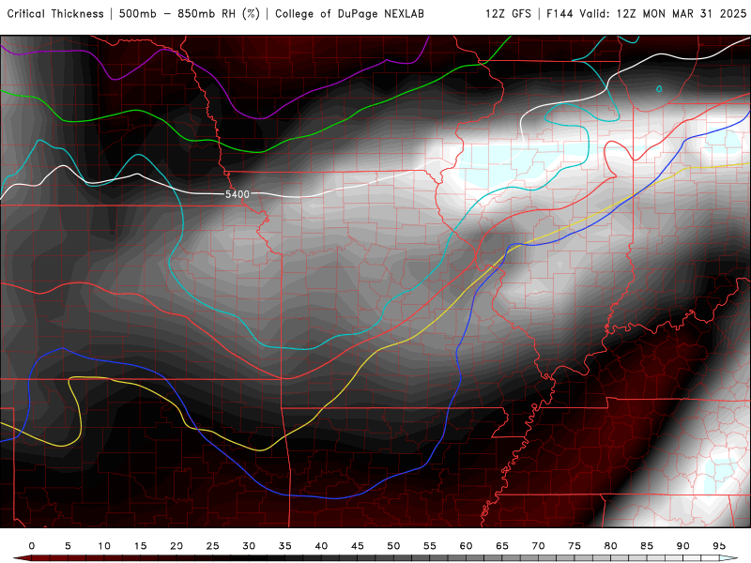
Task: Click the "5" value on the RH scale
Action: tap(68, 546)
